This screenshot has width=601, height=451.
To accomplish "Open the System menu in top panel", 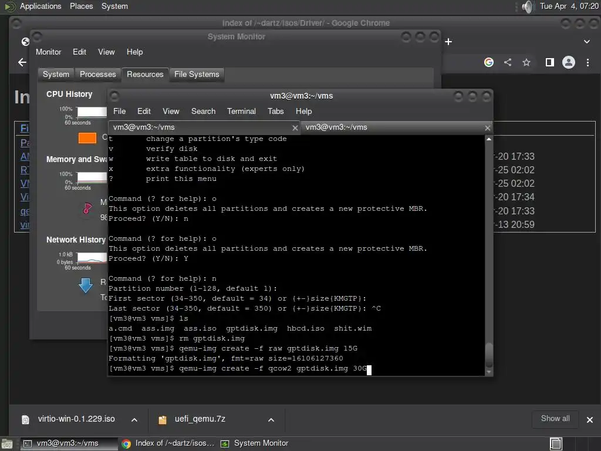I will (x=114, y=6).
